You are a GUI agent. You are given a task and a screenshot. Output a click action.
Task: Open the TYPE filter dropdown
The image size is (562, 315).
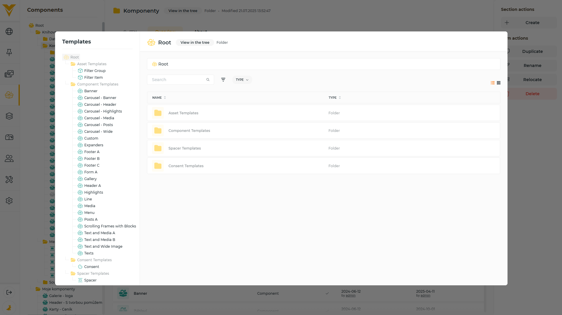[x=242, y=80]
